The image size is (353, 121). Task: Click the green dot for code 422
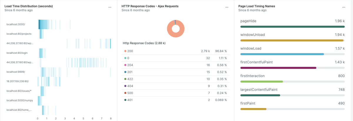coord(125,79)
